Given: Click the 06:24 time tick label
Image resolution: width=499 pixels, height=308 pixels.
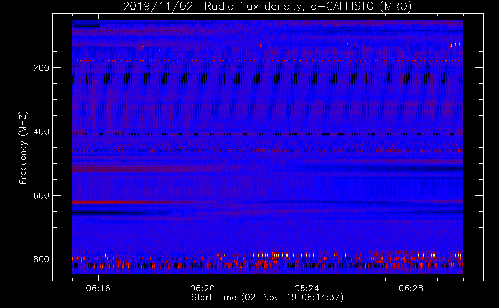Looking at the screenshot, I should coord(307,289).
